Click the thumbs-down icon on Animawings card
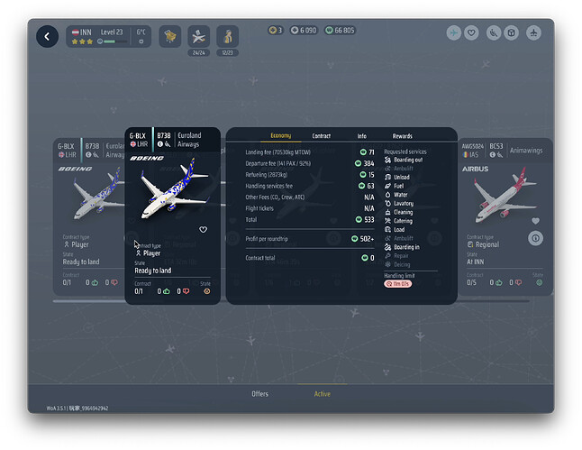The height and width of the screenshot is (450, 582). point(518,283)
